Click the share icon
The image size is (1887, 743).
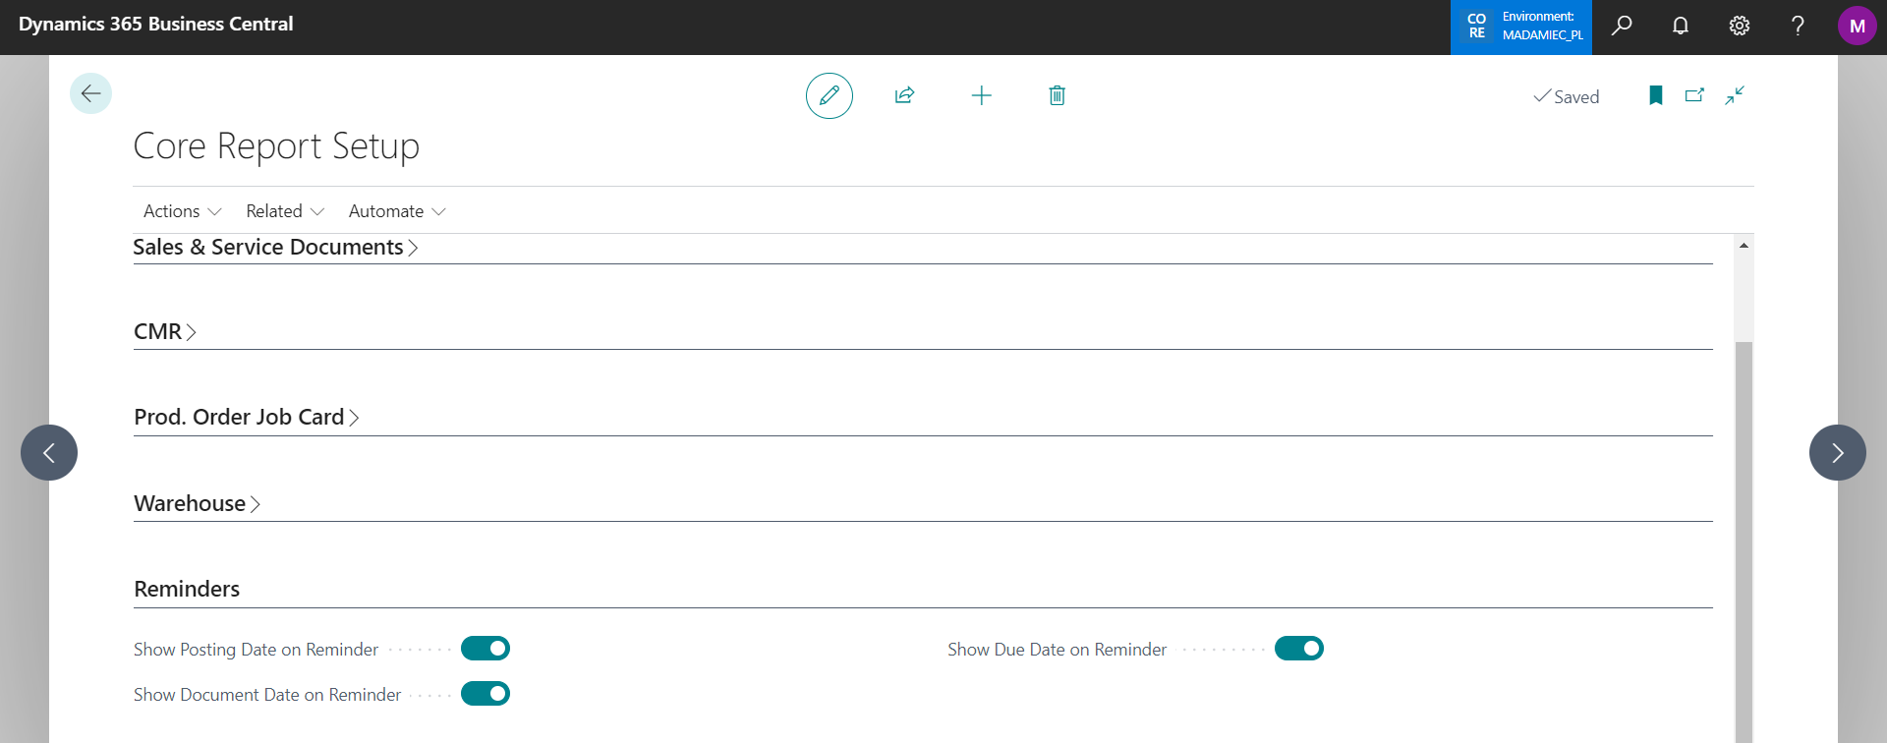click(904, 95)
